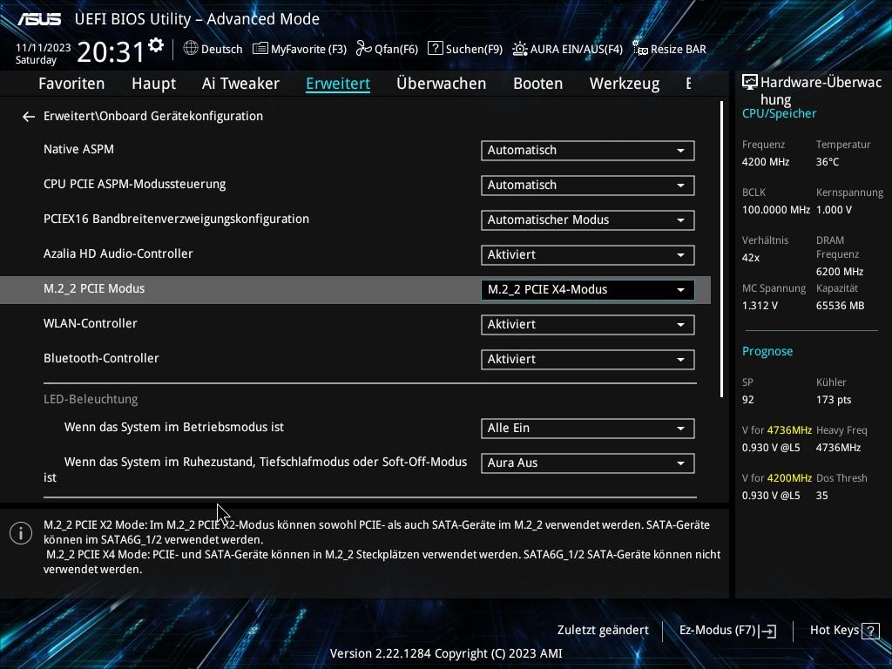Viewport: 892px width, 669px height.
Task: Click the 6200 MHz DRAM frequency value
Action: click(840, 272)
